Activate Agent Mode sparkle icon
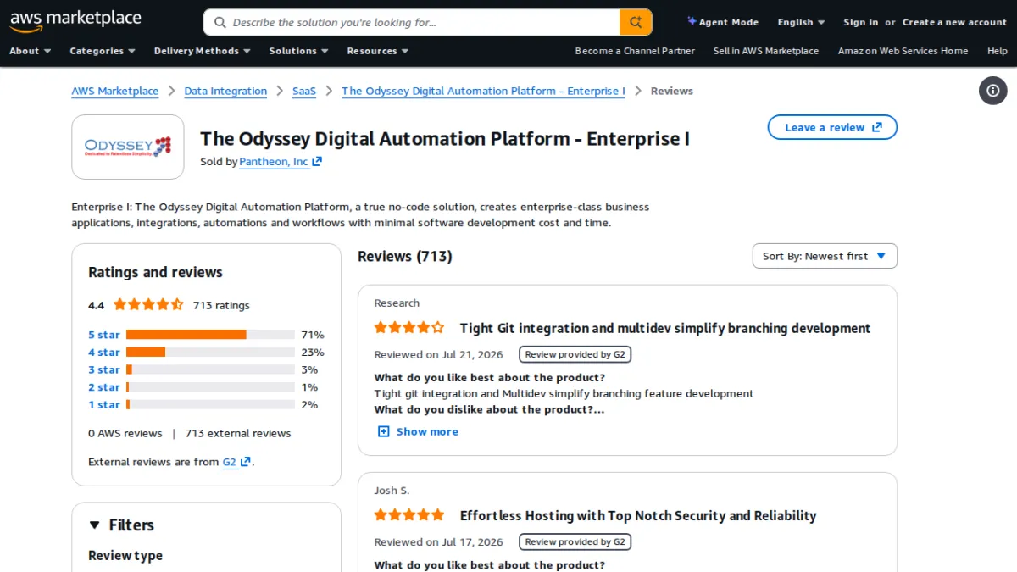The height and width of the screenshot is (572, 1017). click(x=692, y=21)
